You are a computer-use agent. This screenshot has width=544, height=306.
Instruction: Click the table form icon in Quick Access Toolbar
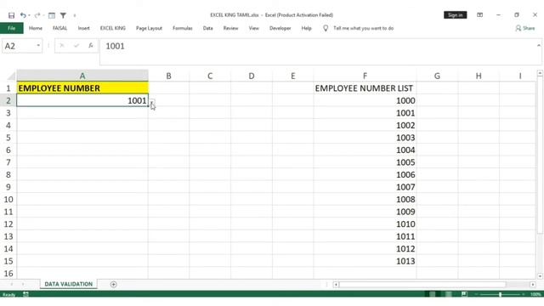52,15
